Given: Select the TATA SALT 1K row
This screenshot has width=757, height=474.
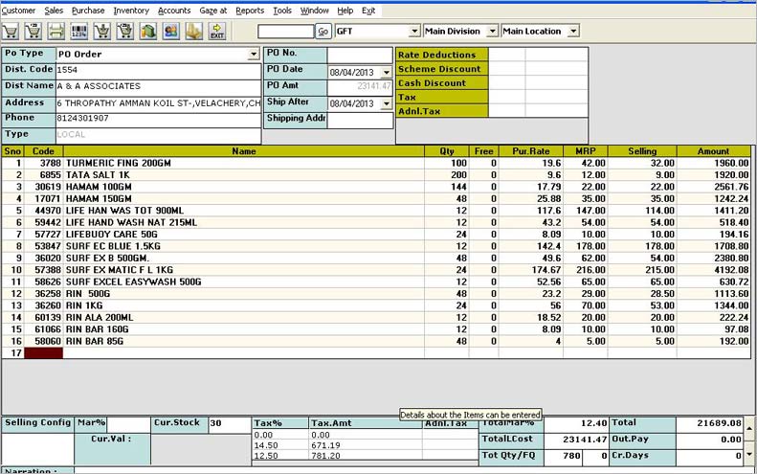Looking at the screenshot, I should click(x=375, y=175).
